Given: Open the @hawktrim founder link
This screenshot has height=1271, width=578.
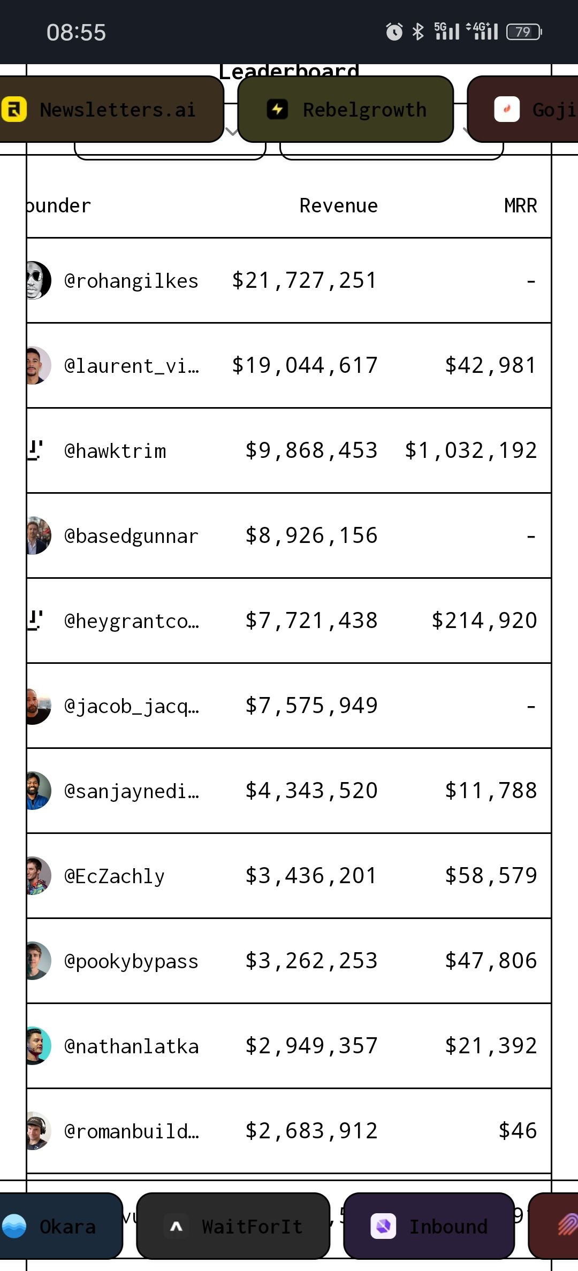Looking at the screenshot, I should tap(115, 451).
